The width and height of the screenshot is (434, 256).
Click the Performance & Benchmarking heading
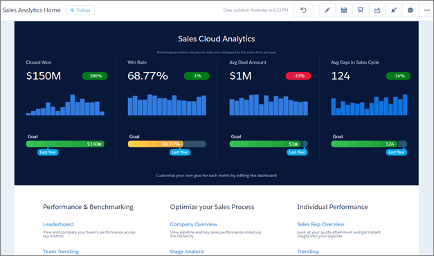[x=88, y=207]
